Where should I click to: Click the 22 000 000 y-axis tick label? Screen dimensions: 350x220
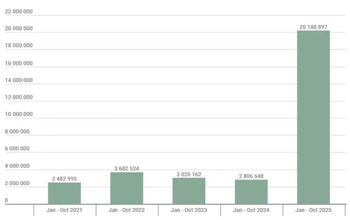point(19,12)
